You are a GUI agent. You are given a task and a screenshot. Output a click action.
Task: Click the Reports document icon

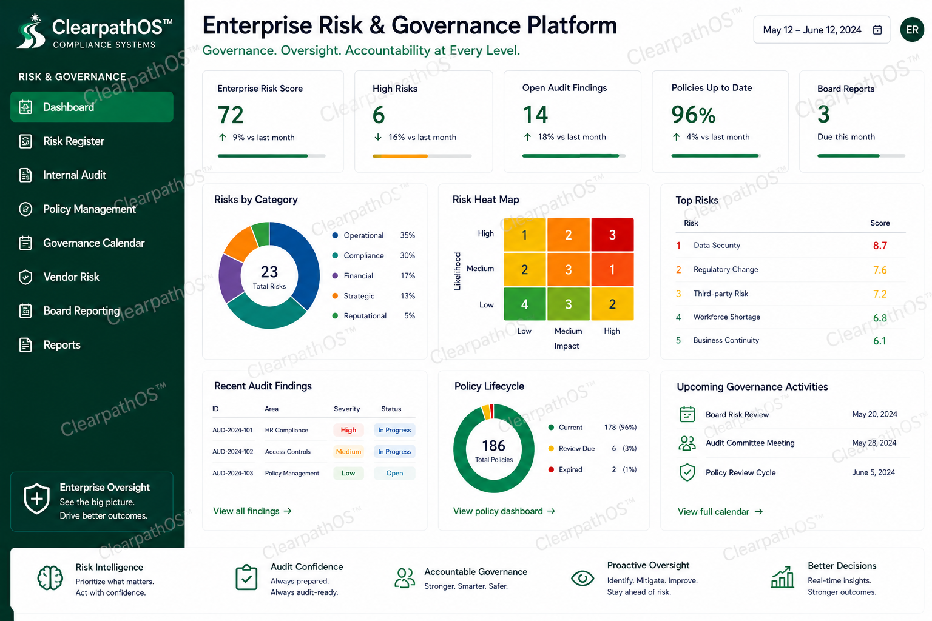(x=25, y=345)
